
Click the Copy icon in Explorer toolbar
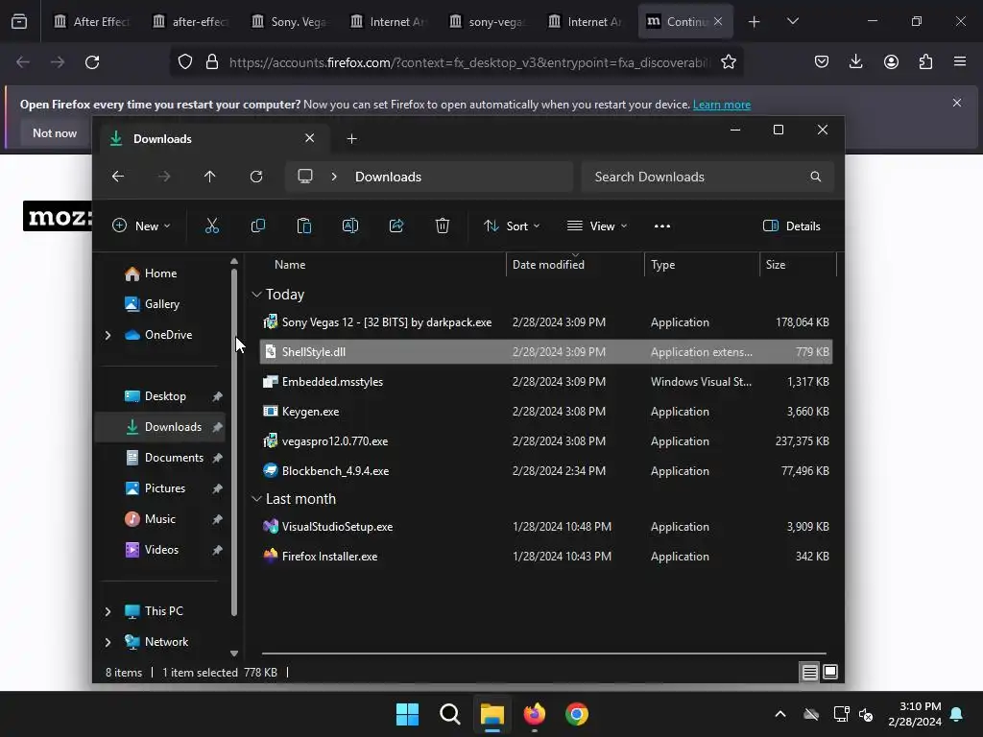pyautogui.click(x=257, y=226)
